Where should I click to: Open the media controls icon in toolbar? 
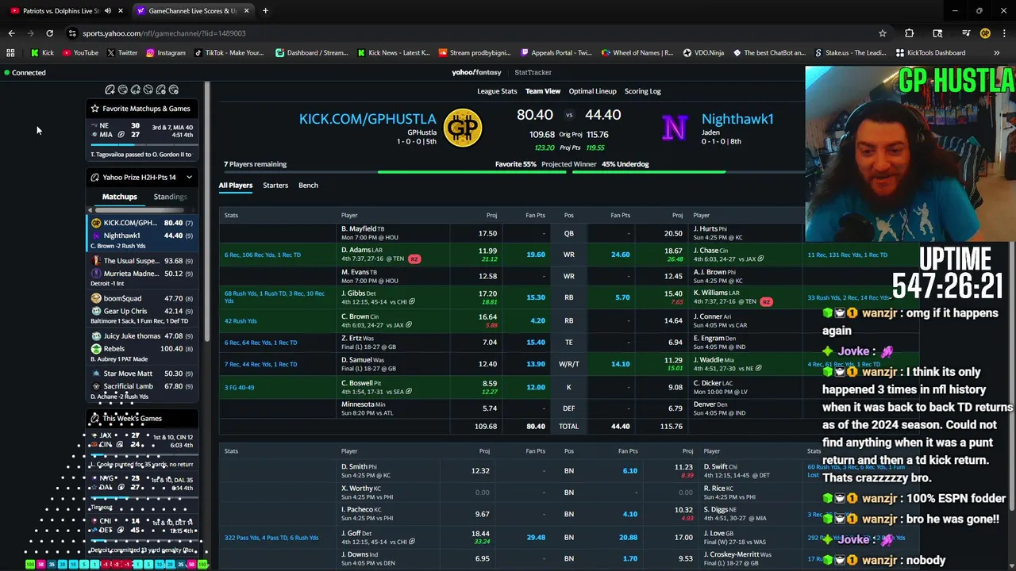(965, 33)
